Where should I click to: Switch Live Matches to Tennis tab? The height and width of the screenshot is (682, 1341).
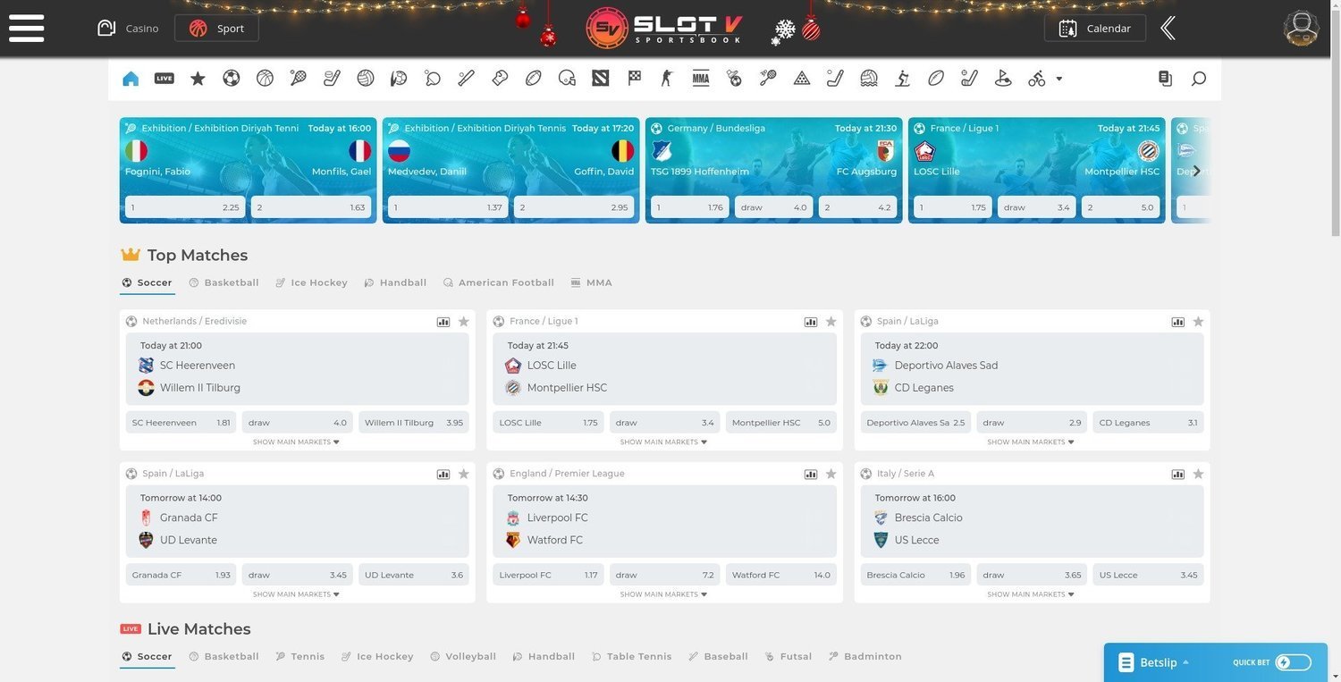tap(299, 656)
